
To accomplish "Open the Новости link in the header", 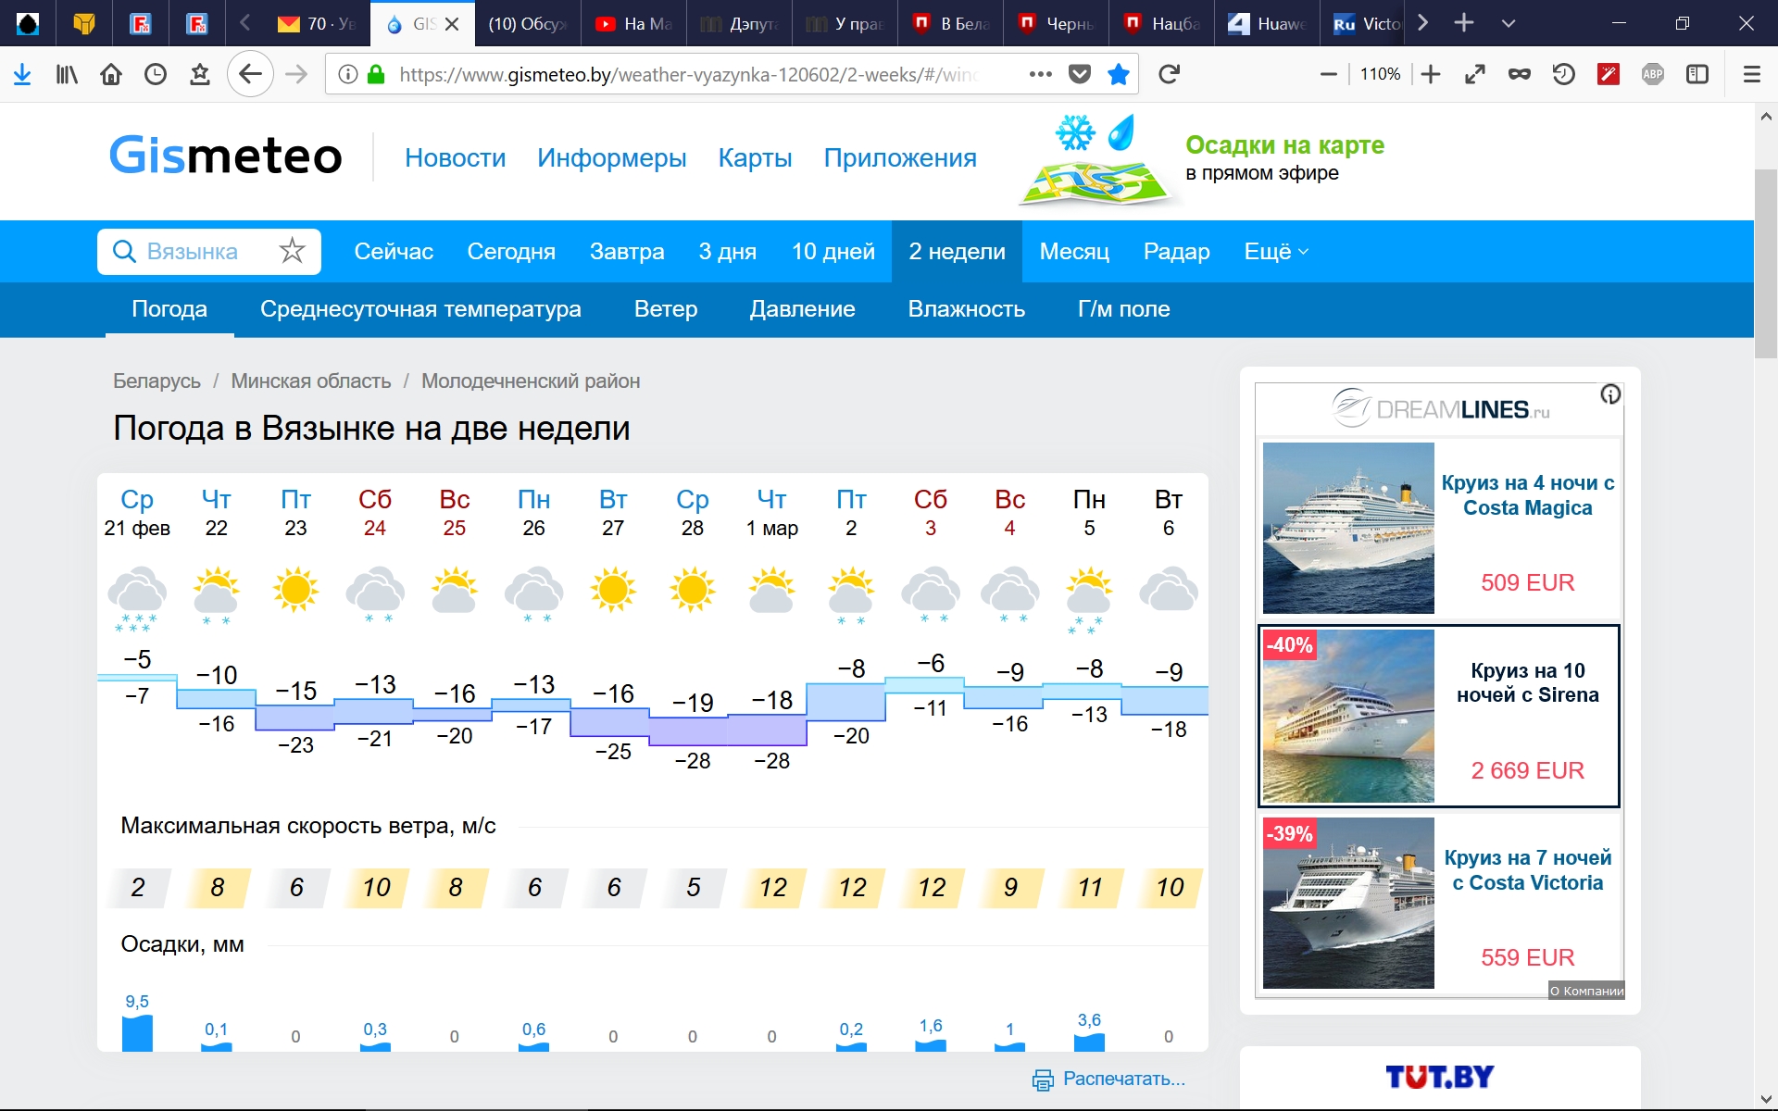I will point(455,157).
